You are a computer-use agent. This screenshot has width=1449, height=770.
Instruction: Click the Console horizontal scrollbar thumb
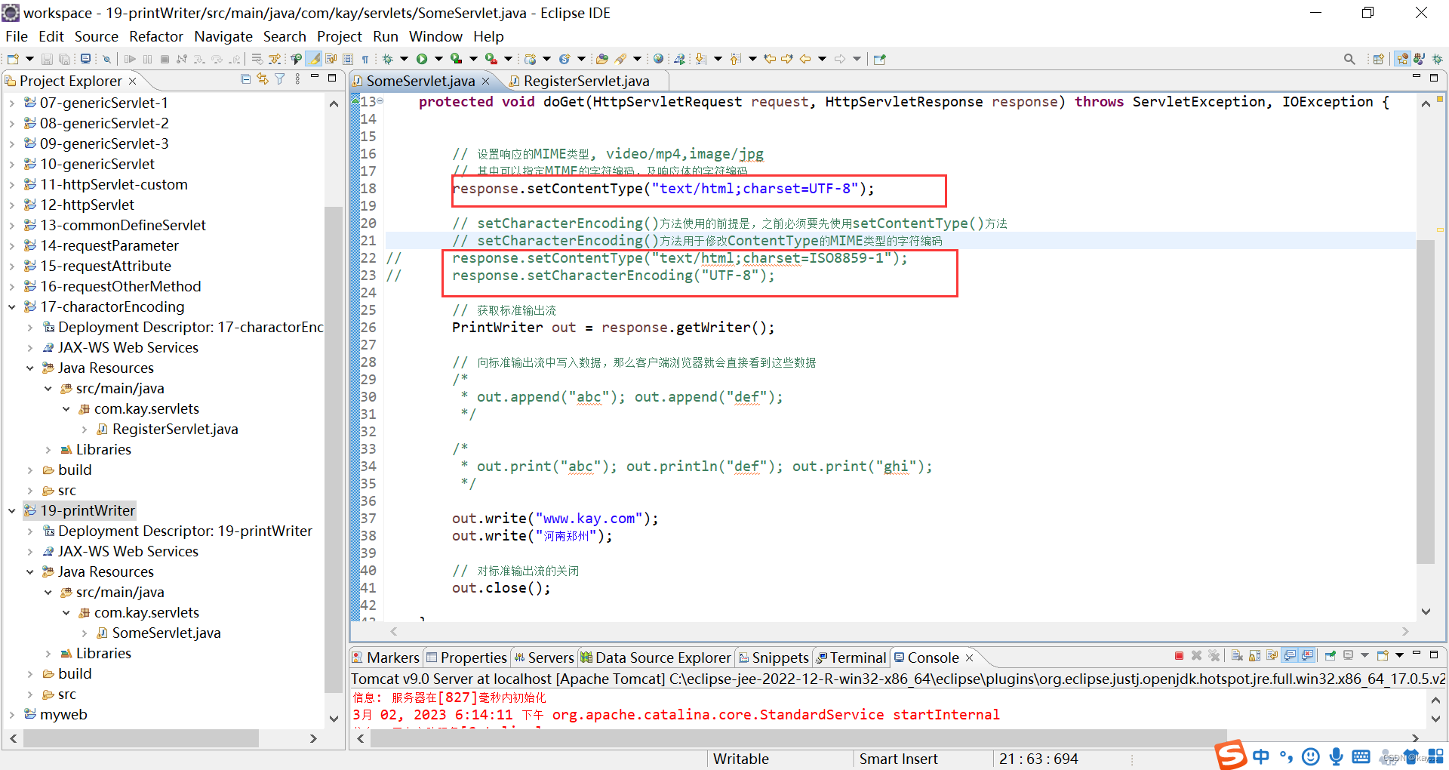coord(798,738)
